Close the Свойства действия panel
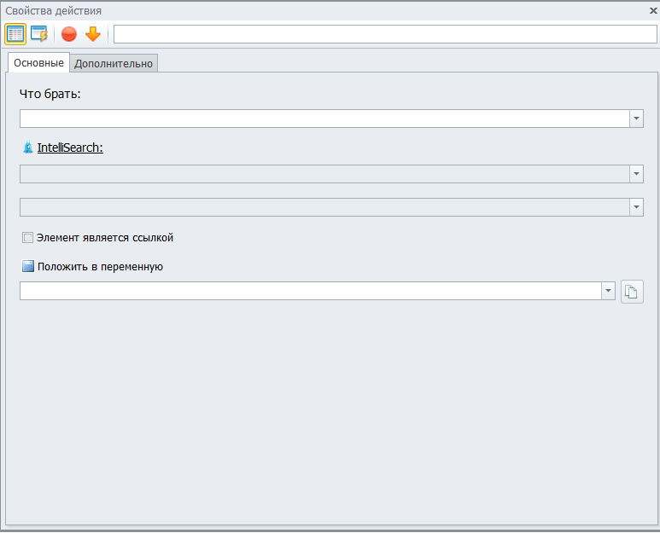 (653, 11)
